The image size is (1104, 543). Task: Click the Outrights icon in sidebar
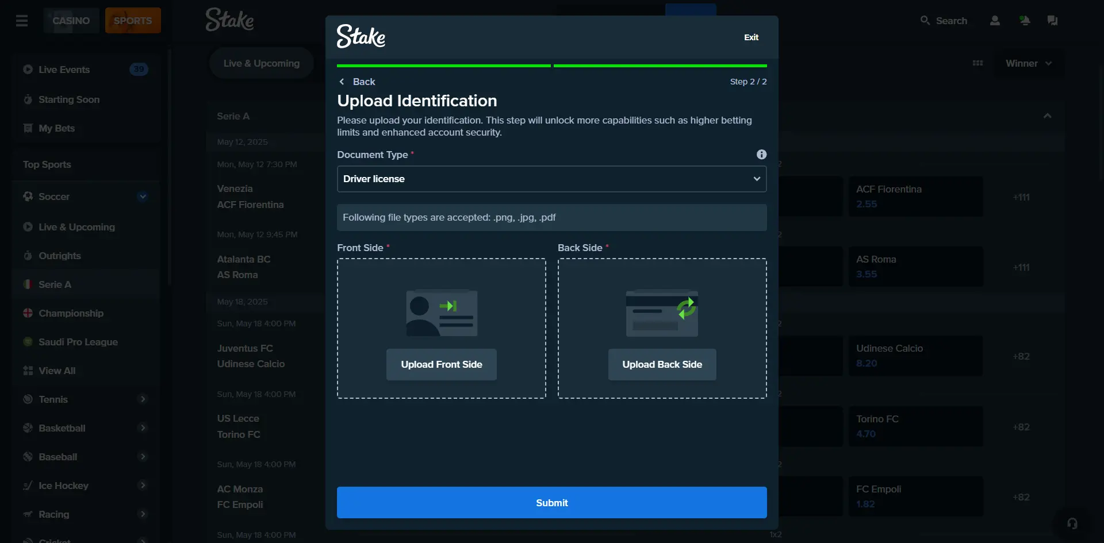pos(28,256)
